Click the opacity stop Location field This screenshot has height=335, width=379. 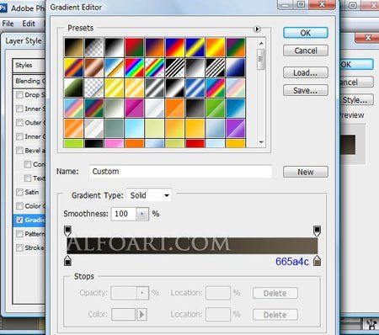pos(218,293)
